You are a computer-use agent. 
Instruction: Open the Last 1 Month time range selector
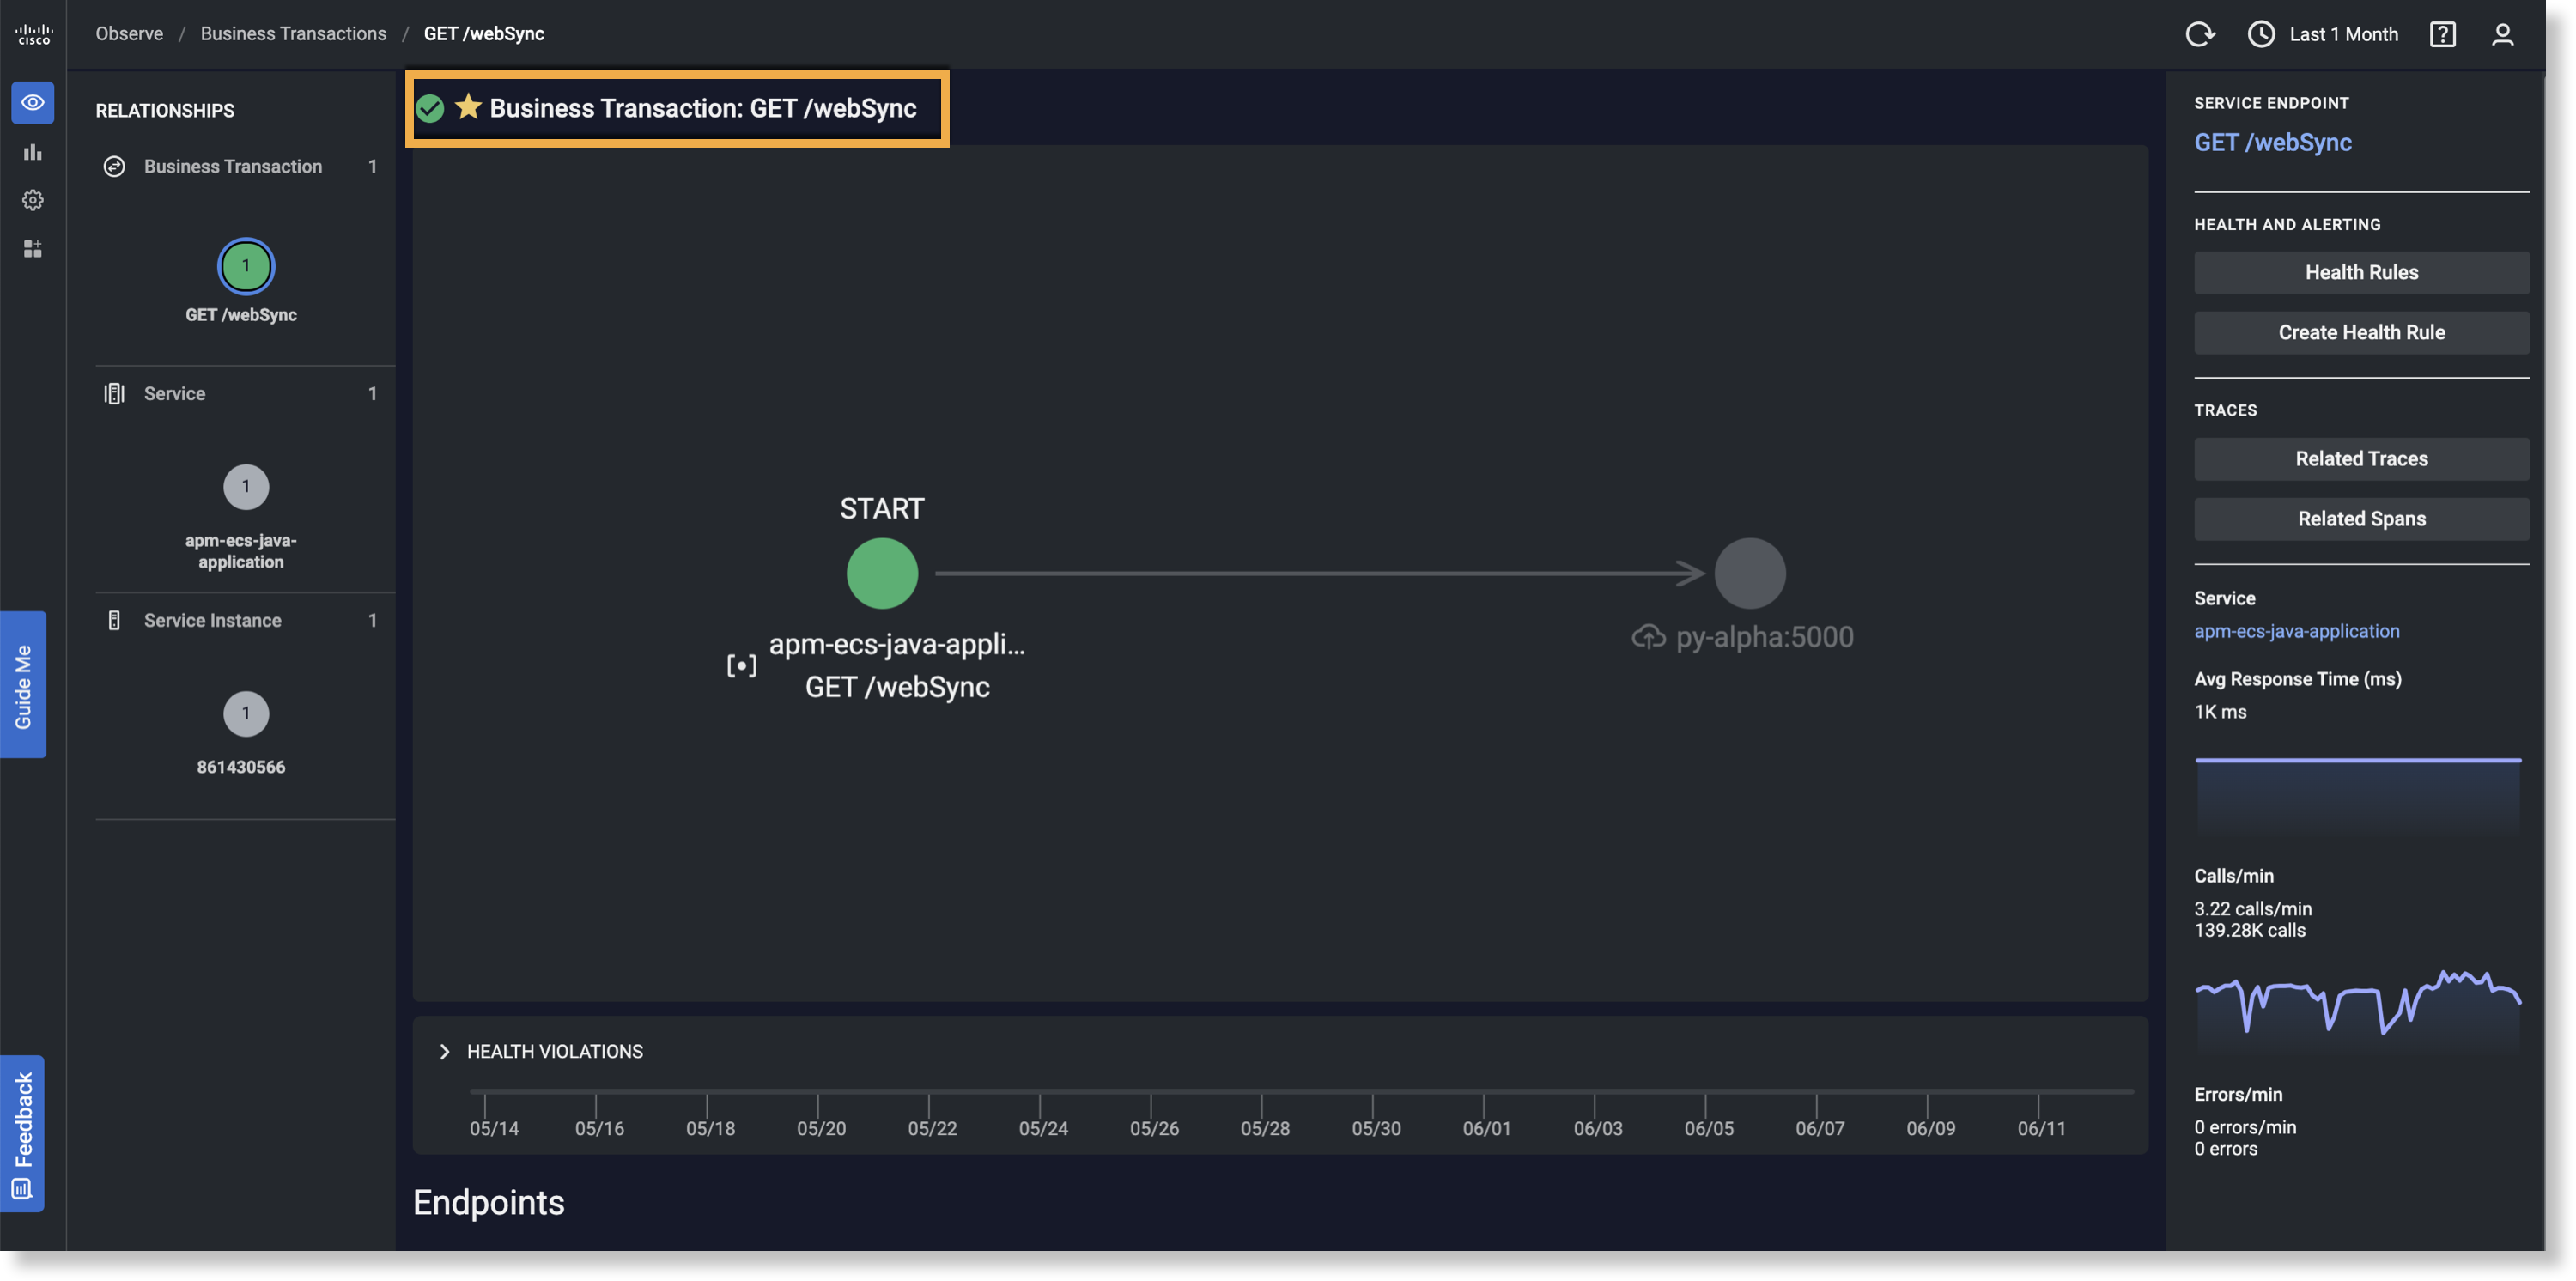click(2322, 34)
